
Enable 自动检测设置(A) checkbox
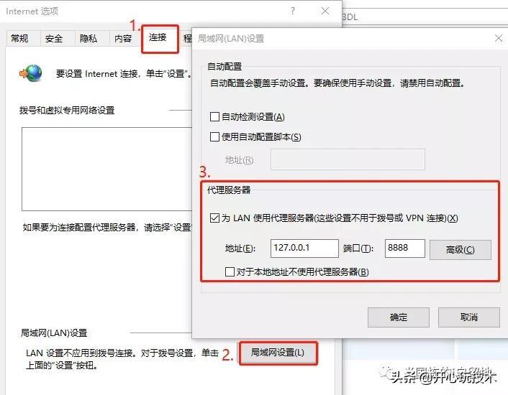[x=214, y=116]
